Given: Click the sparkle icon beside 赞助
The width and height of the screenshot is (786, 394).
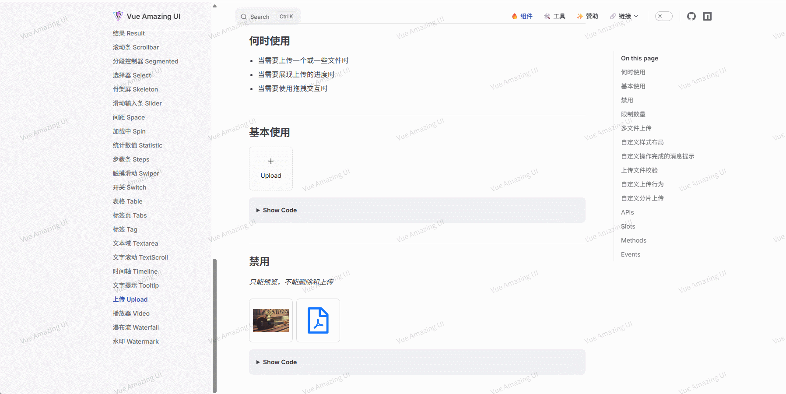Looking at the screenshot, I should (580, 16).
